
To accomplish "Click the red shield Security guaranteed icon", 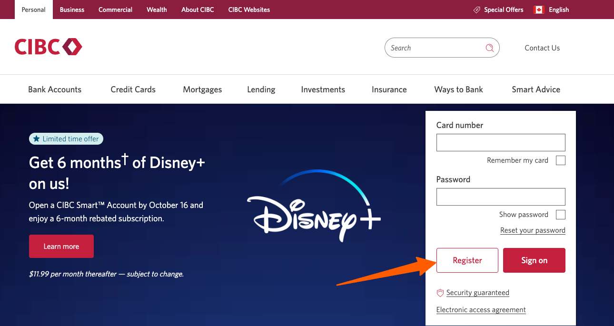I will [x=440, y=293].
